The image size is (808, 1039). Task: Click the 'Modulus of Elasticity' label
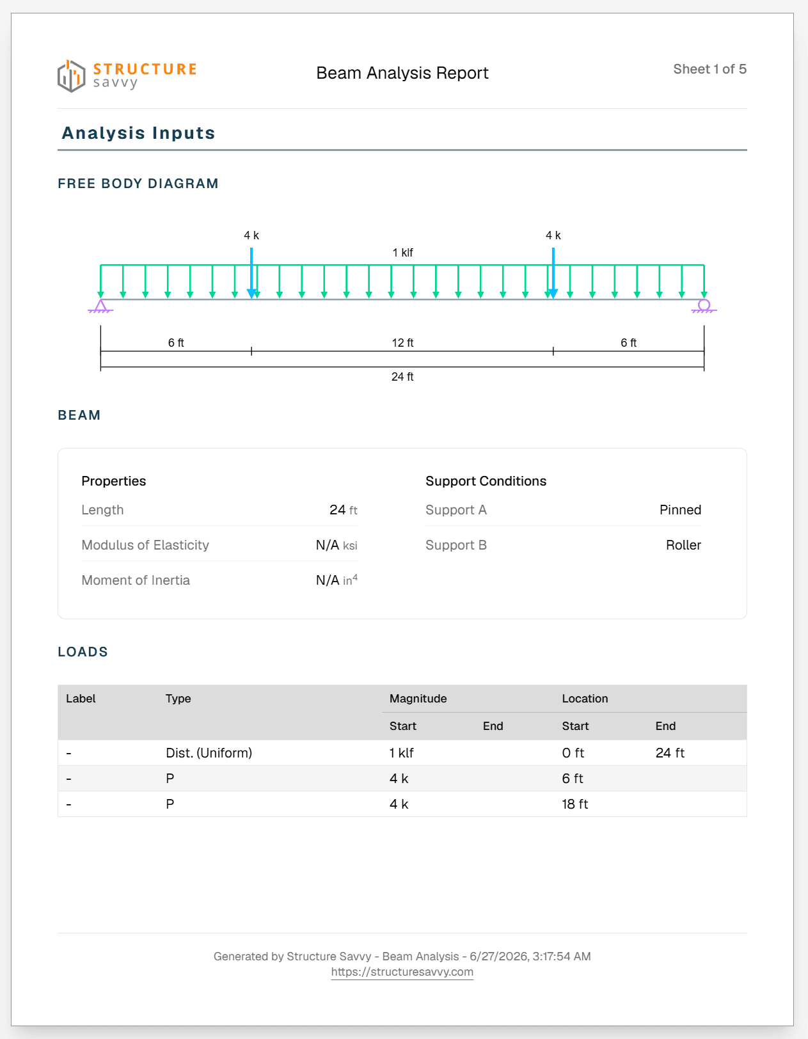point(145,545)
